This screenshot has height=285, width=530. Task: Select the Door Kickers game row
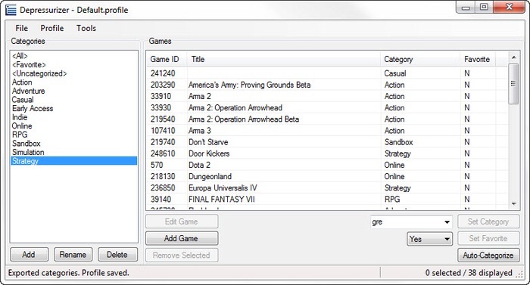pos(327,153)
